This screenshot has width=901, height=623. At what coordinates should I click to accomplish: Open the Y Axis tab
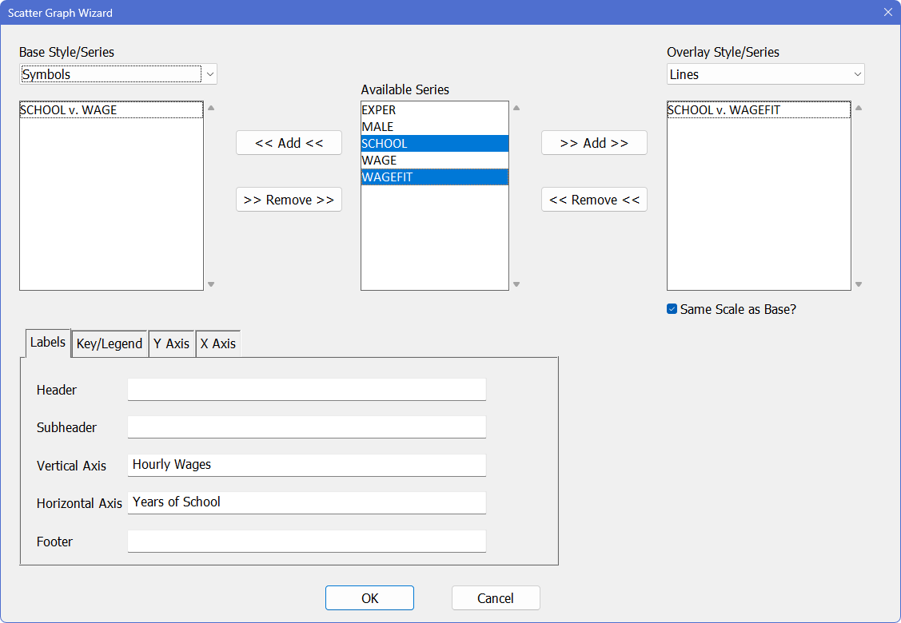(x=171, y=343)
